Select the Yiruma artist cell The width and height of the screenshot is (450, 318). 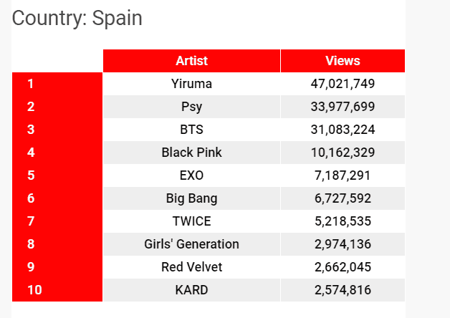pos(191,84)
